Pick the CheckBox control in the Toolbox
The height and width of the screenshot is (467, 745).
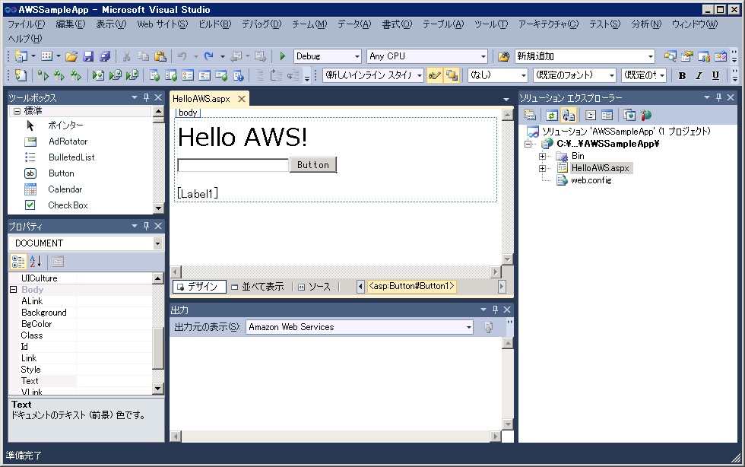point(68,205)
